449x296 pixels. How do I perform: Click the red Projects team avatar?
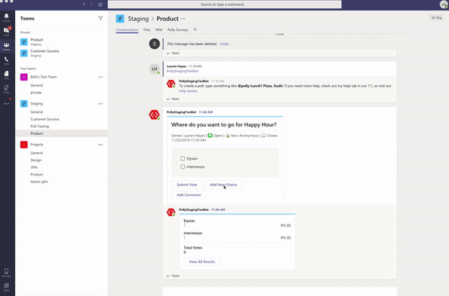tap(24, 145)
